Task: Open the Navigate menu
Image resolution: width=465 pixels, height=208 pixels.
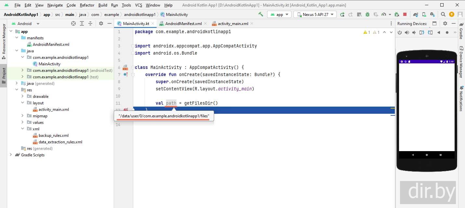Action: 55,5
